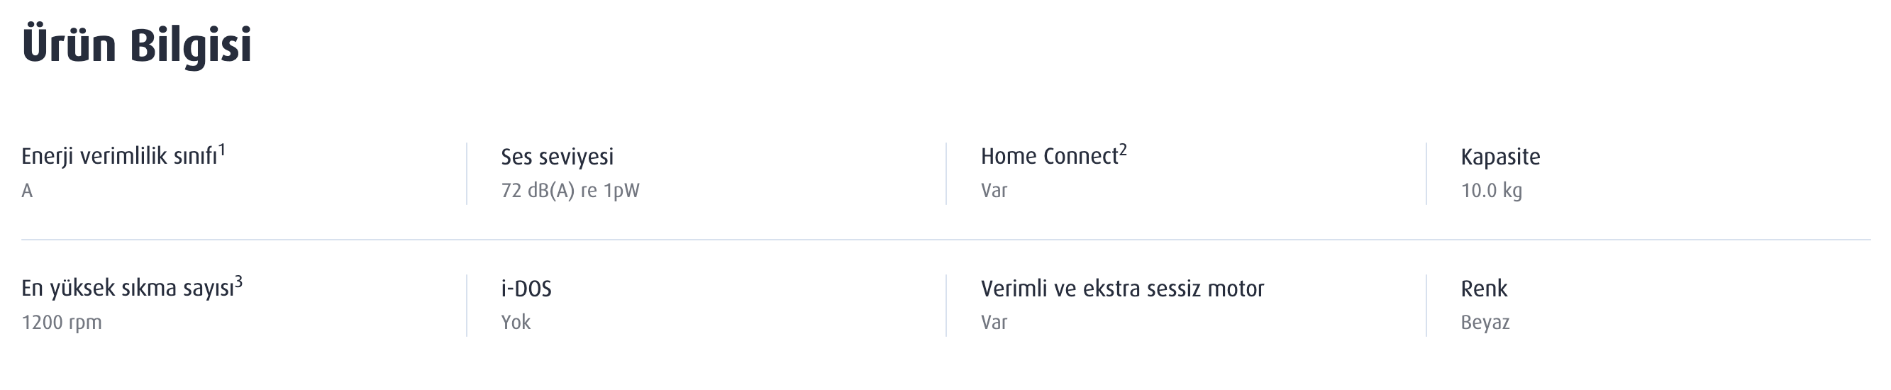Select the Beyaz color value
This screenshot has height=390, width=1891.
[1485, 323]
